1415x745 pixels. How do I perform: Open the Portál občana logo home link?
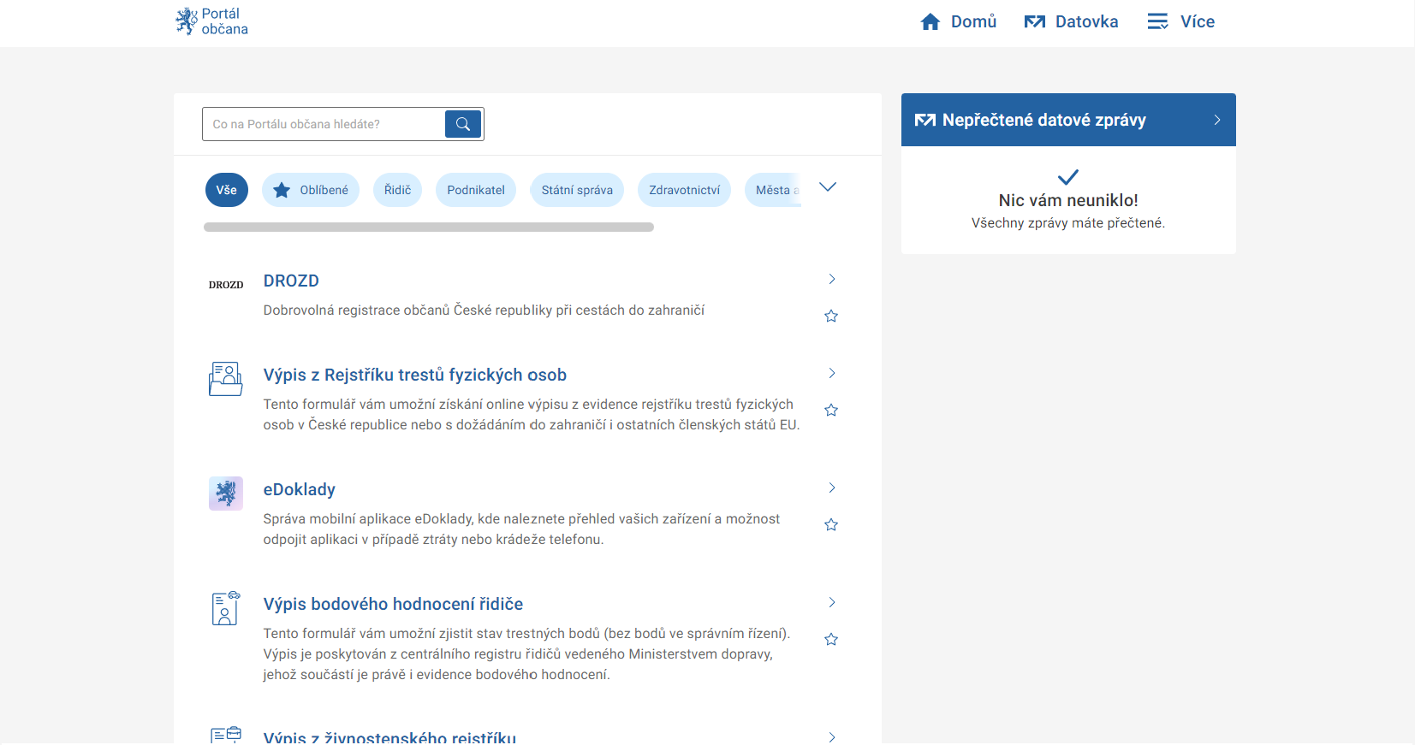pyautogui.click(x=211, y=21)
